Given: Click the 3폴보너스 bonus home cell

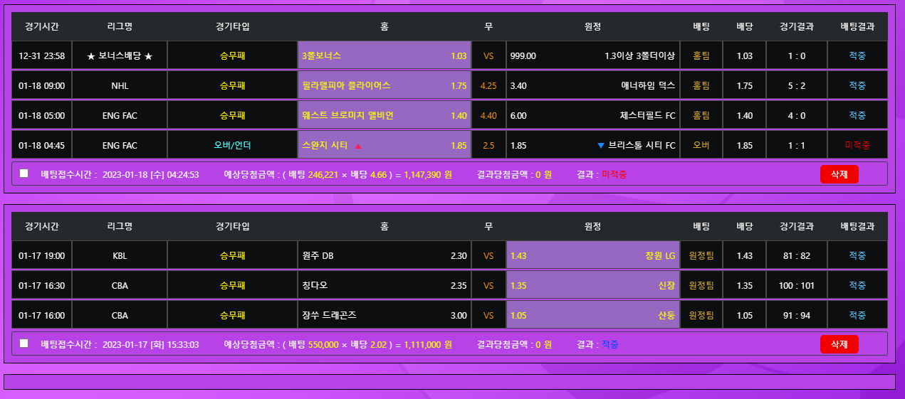Looking at the screenshot, I should tap(385, 56).
